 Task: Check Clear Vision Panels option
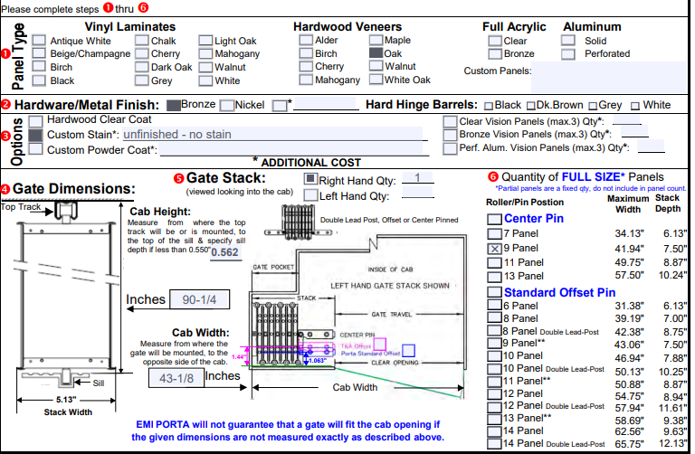pos(450,121)
